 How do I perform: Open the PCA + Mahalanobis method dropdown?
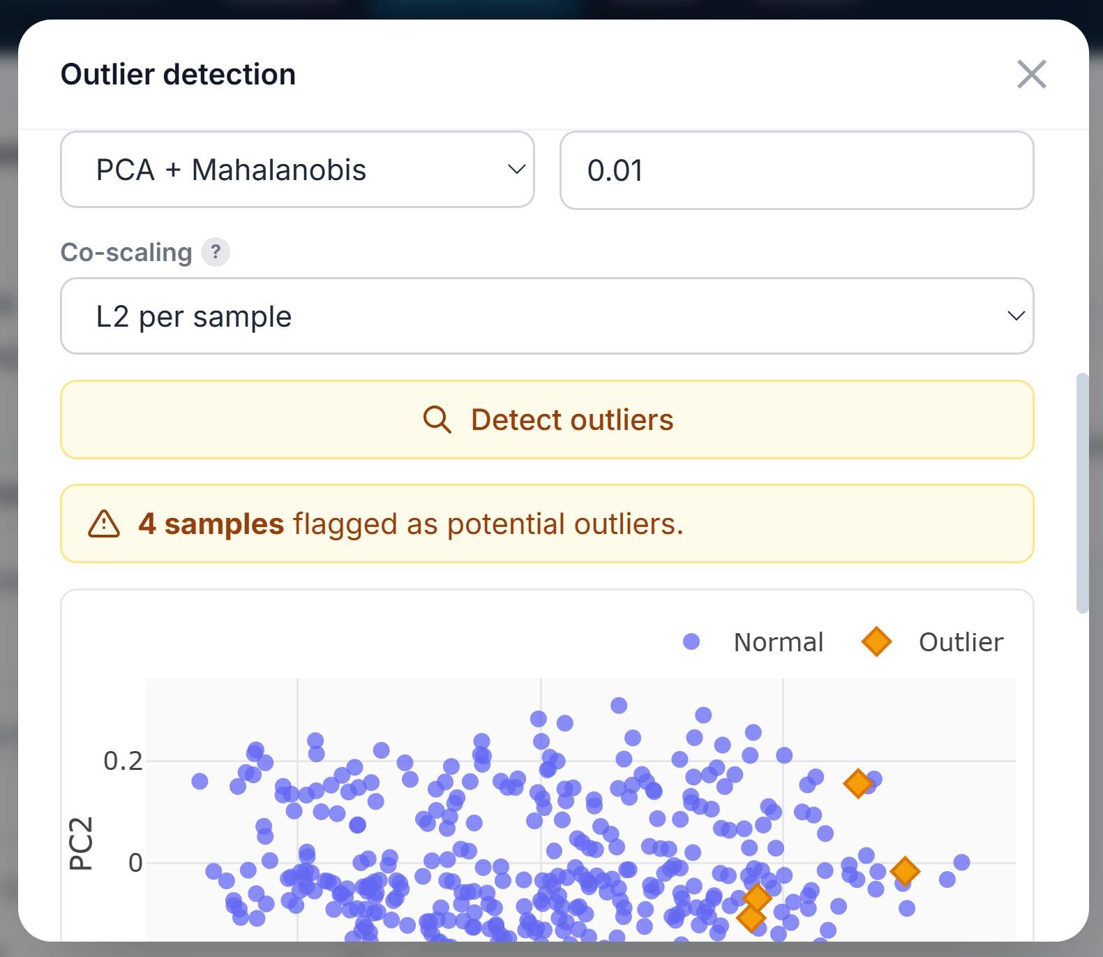coord(297,170)
